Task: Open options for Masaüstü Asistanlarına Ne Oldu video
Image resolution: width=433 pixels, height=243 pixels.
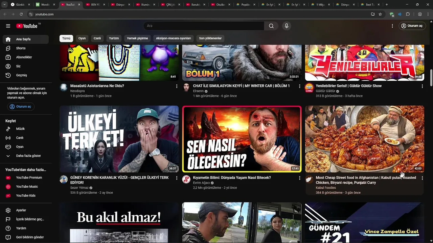Action: coord(177,86)
